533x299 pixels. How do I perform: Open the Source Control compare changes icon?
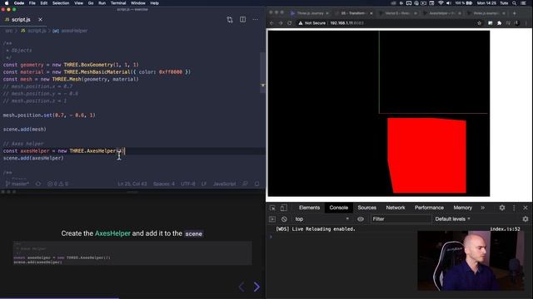pos(230,20)
